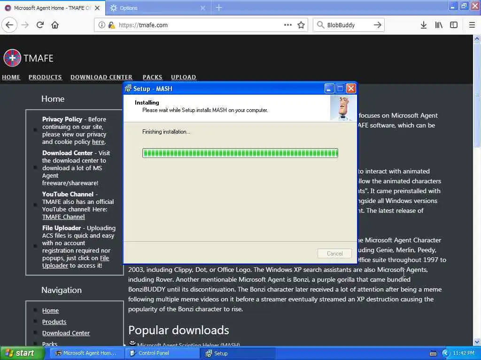Click the Setup MASH title bar icon
This screenshot has height=360, width=481.
pos(128,89)
